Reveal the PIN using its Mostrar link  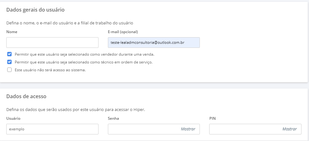pyautogui.click(x=290, y=129)
